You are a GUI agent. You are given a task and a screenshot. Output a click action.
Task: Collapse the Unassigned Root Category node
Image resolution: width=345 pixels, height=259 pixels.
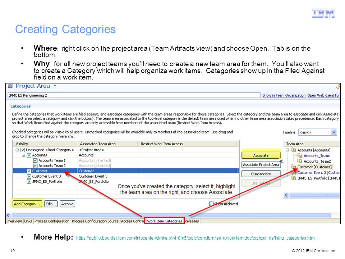[17, 150]
